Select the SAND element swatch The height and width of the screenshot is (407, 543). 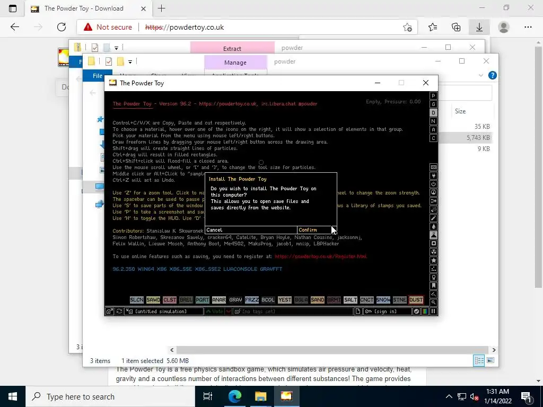317,300
